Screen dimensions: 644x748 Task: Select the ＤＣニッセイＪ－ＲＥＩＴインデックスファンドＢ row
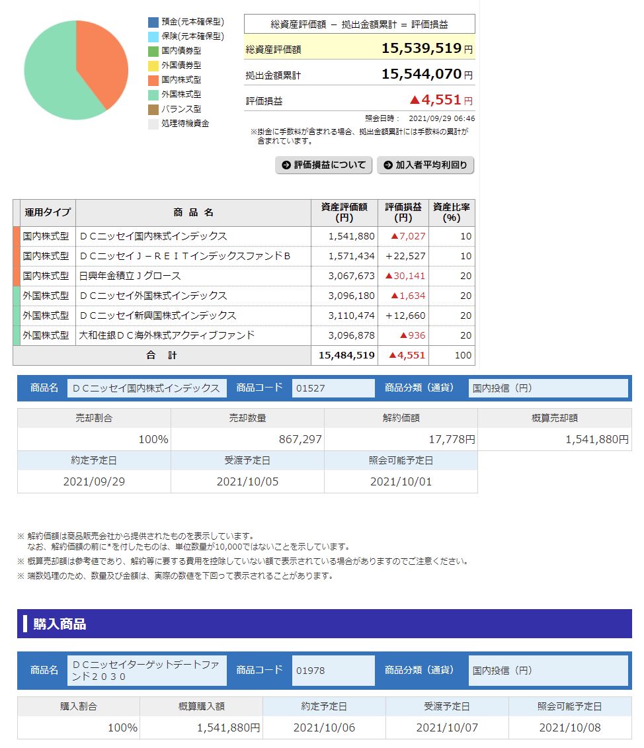click(184, 256)
